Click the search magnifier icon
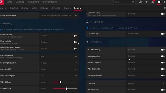Viewport: 166px width, 93px height. coord(133,2)
